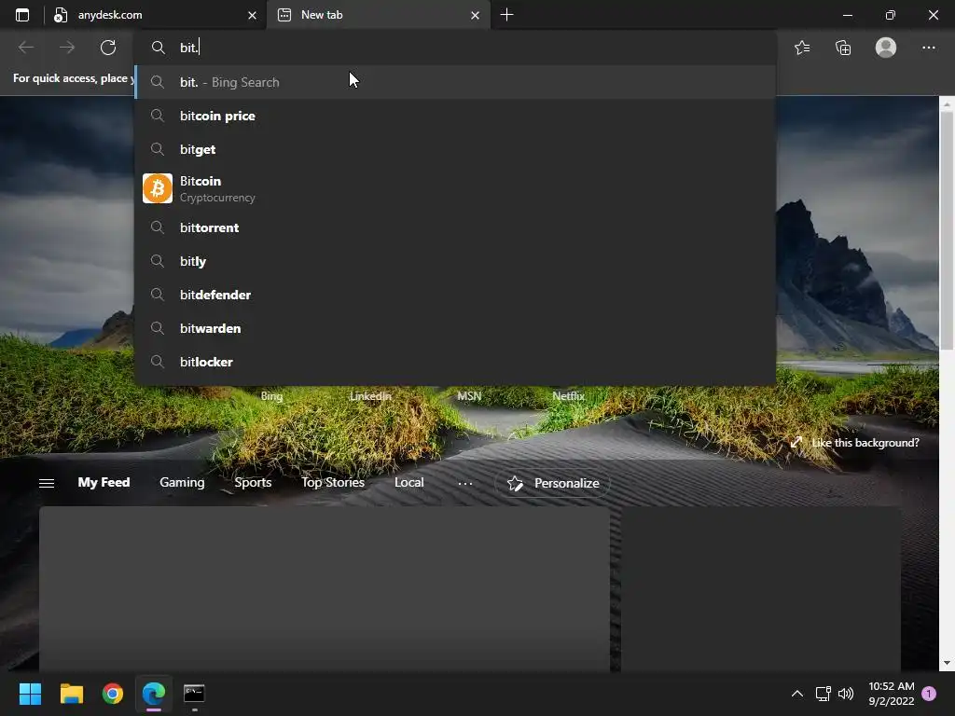Switch to My Feed tab
The width and height of the screenshot is (955, 716).
pos(104,482)
